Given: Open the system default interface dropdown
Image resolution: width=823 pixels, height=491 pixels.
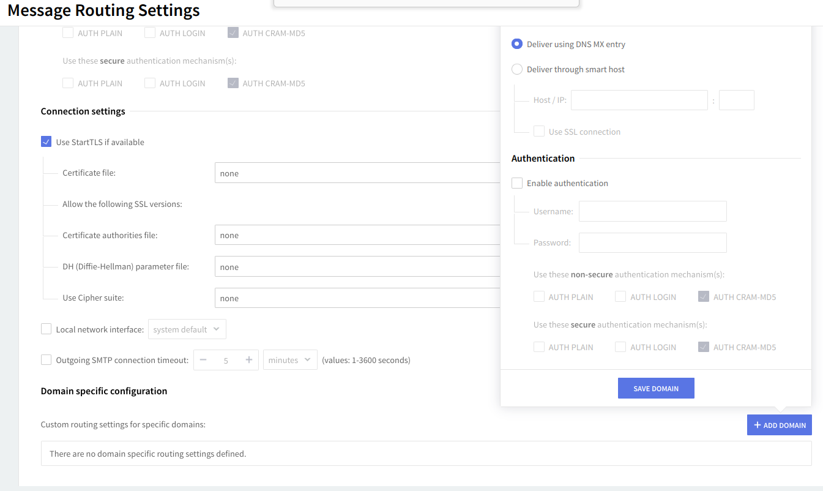Looking at the screenshot, I should pyautogui.click(x=187, y=329).
